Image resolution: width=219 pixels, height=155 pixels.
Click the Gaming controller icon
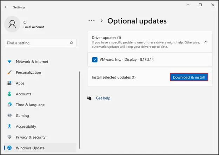[9, 115]
